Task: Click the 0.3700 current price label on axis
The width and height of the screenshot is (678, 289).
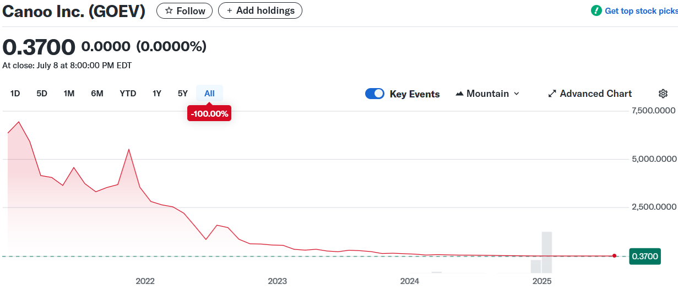Action: click(645, 256)
